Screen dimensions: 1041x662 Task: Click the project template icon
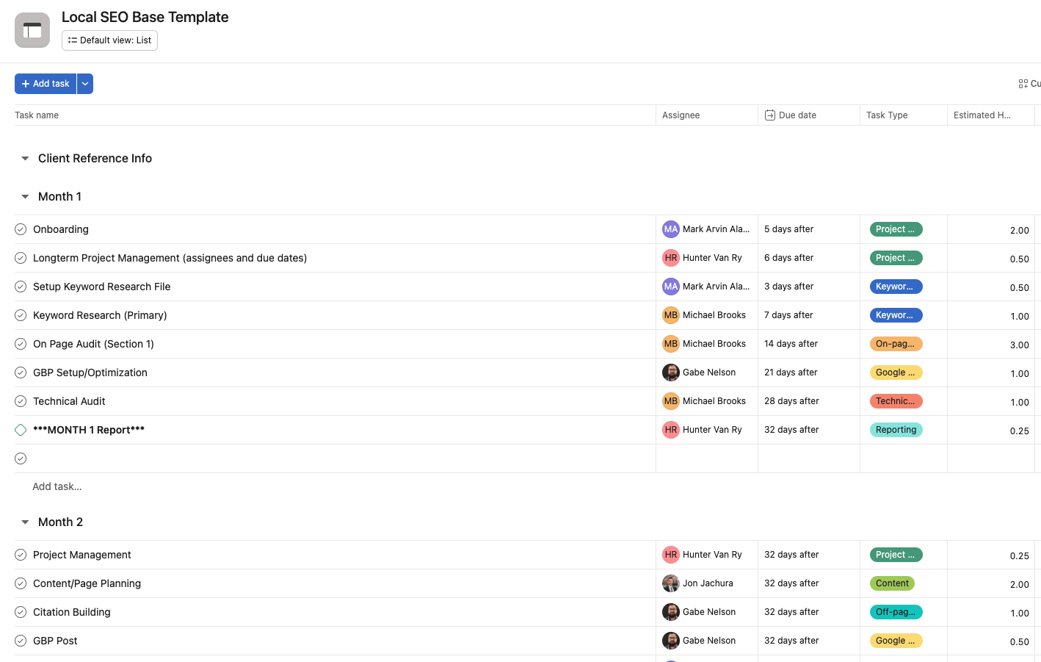pos(32,30)
